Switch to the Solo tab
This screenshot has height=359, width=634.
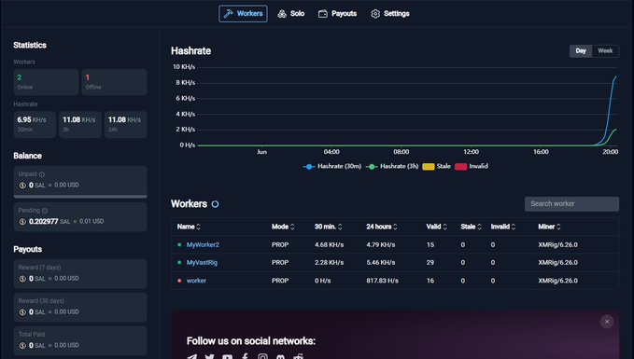(x=290, y=14)
